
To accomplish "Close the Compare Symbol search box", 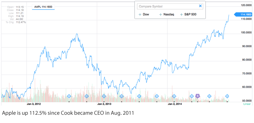I will (200, 6).
